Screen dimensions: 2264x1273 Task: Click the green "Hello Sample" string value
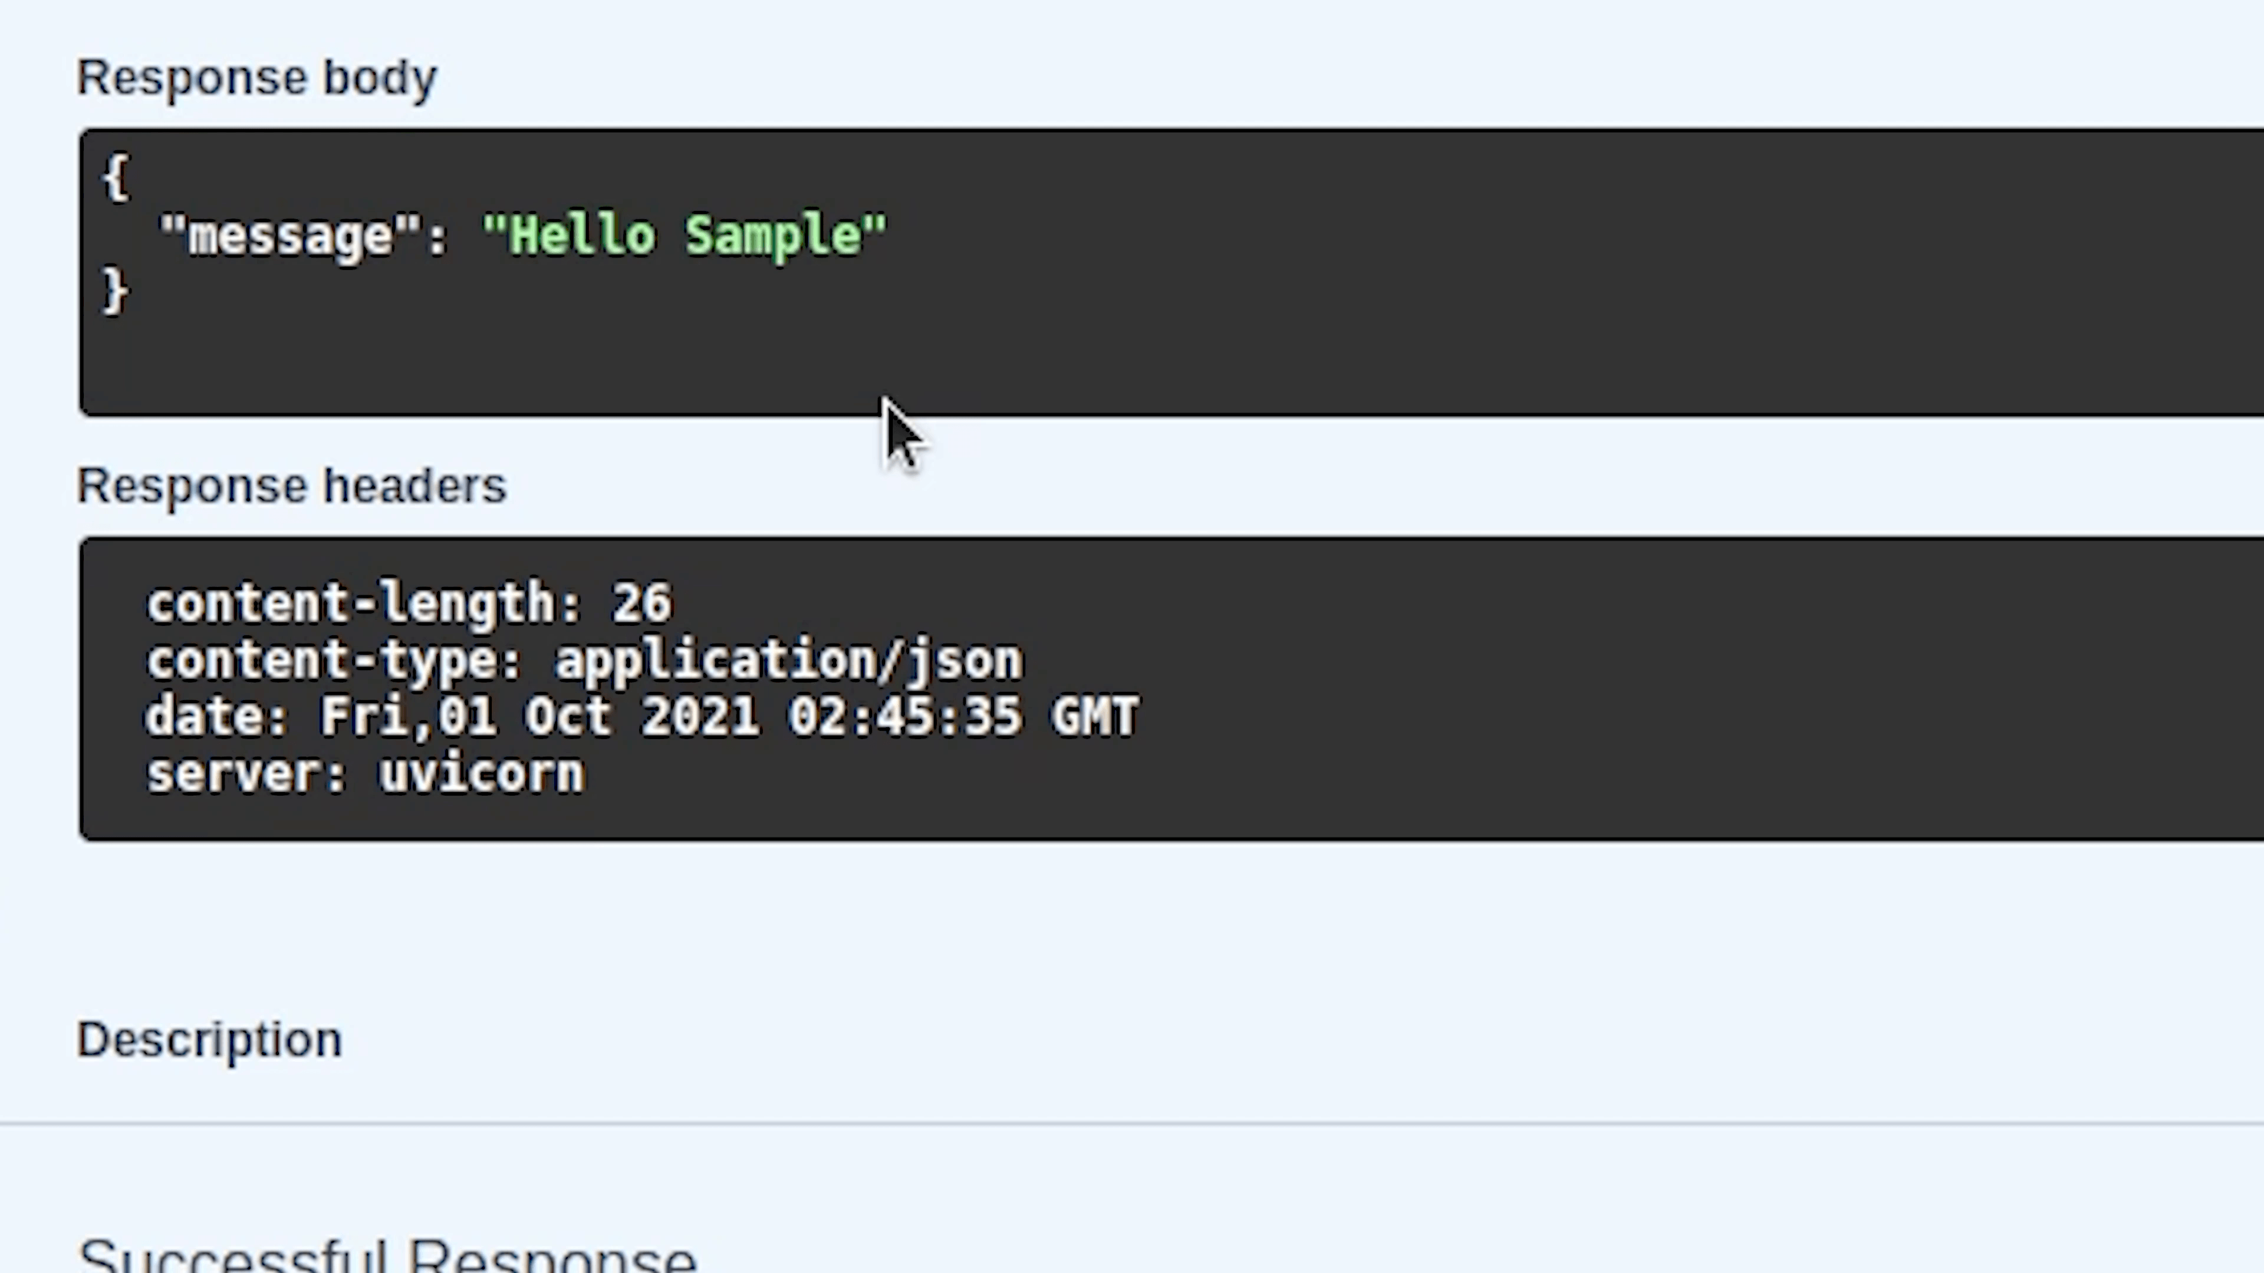click(x=686, y=236)
